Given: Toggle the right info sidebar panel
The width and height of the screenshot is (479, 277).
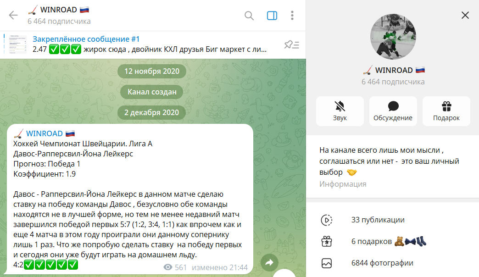Looking at the screenshot, I should 272,15.
